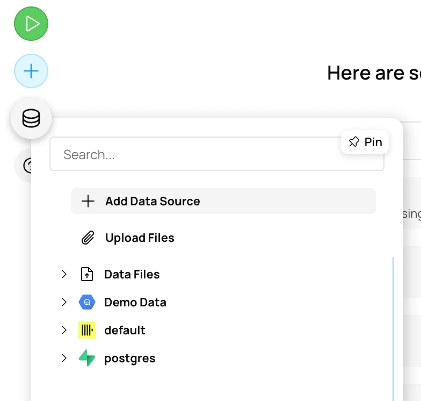Click the green Run play button

[31, 24]
